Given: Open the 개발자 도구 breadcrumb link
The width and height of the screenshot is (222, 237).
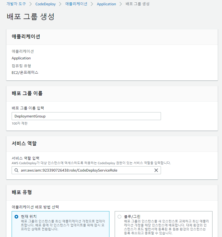Looking at the screenshot, I should pos(16,4).
